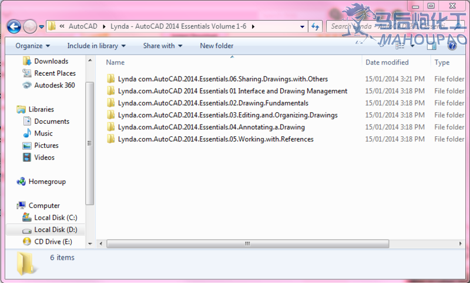Screen dimensions: 470x283
Task: Sort by Date modified column
Action: click(x=387, y=62)
